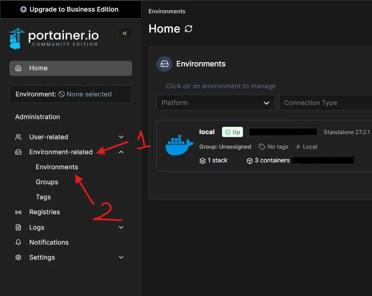Click the User-related people icon
372x296 pixels.
[x=18, y=137]
